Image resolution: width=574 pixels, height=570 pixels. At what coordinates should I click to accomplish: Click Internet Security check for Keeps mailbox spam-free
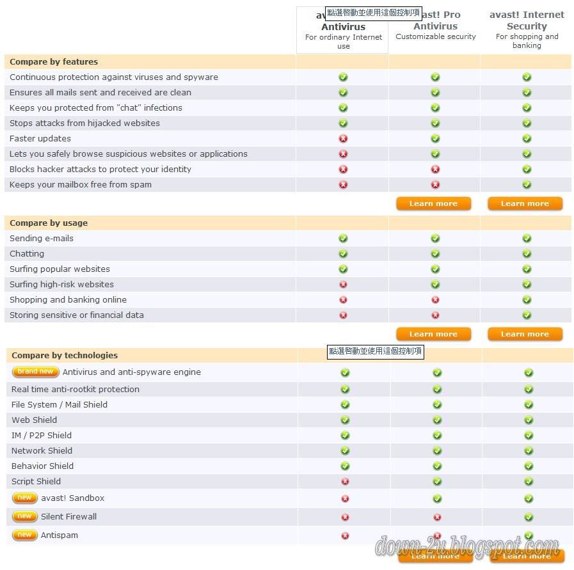point(527,185)
